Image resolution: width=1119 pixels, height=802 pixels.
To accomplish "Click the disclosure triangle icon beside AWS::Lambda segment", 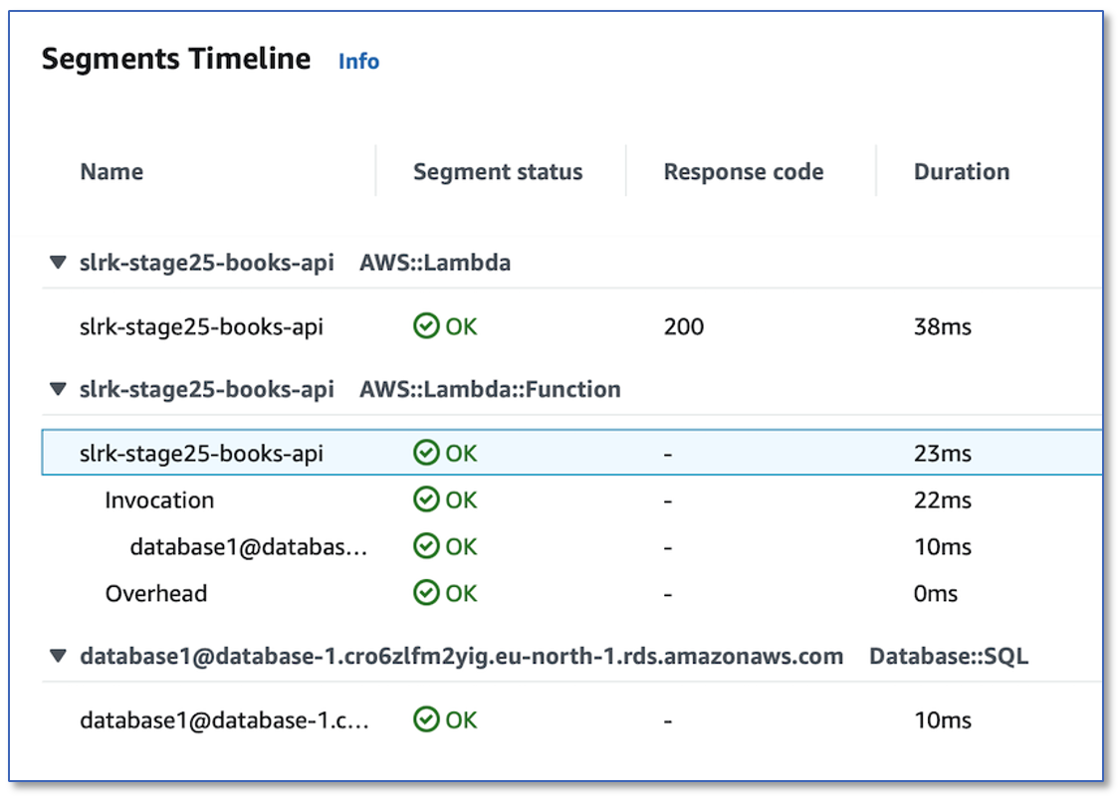I will (x=58, y=263).
